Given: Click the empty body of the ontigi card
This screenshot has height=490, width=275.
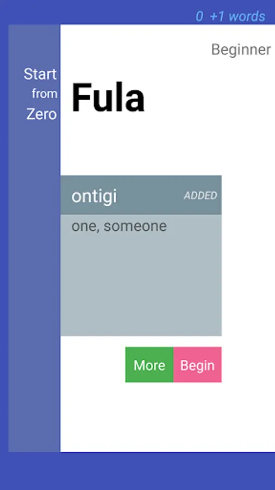Looking at the screenshot, I should (141, 284).
